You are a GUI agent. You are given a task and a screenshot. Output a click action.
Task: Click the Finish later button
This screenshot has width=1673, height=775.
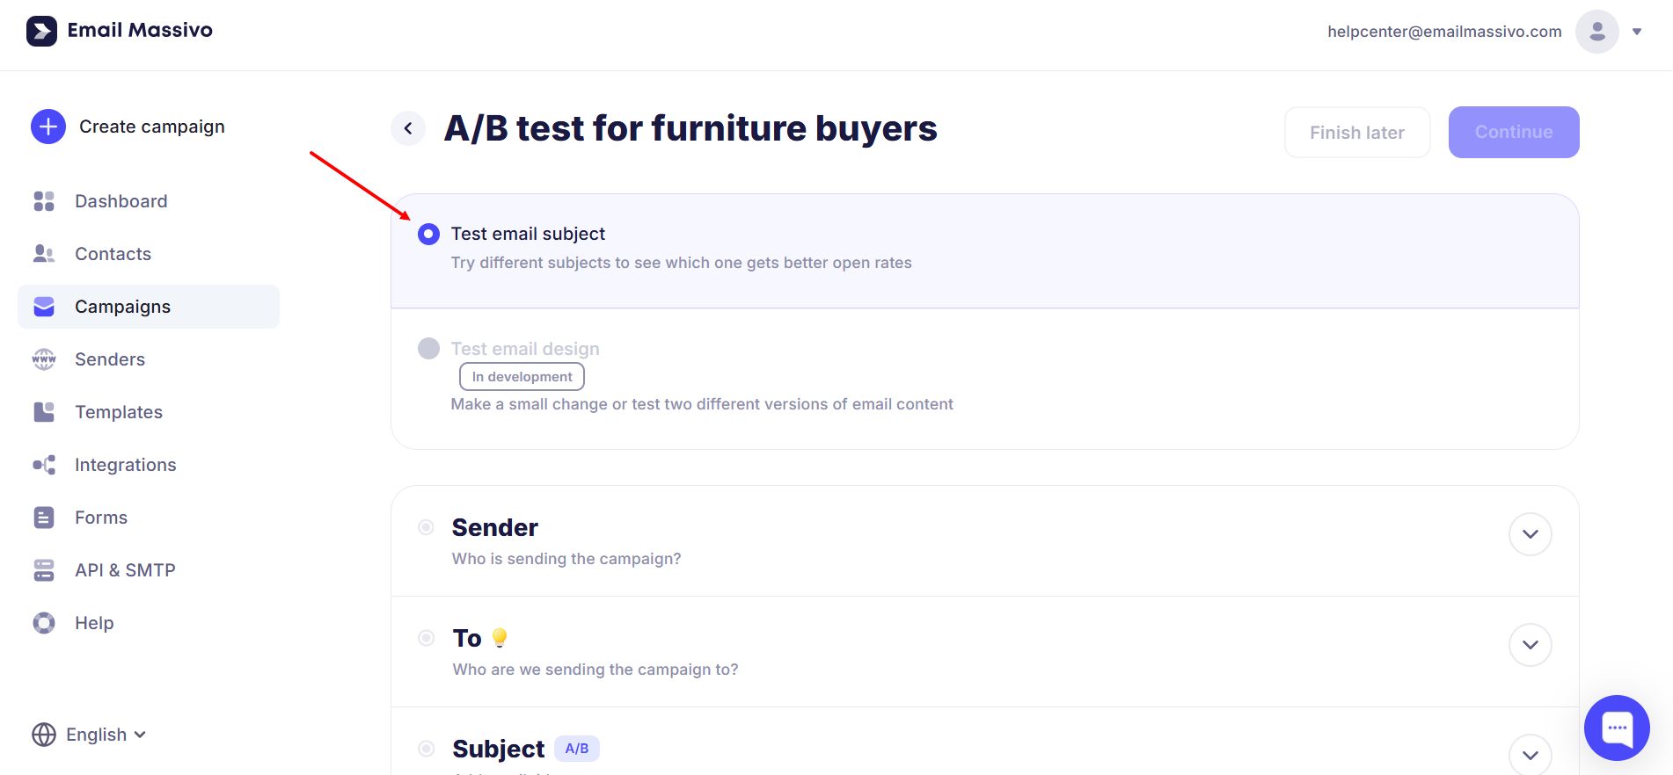(1356, 133)
